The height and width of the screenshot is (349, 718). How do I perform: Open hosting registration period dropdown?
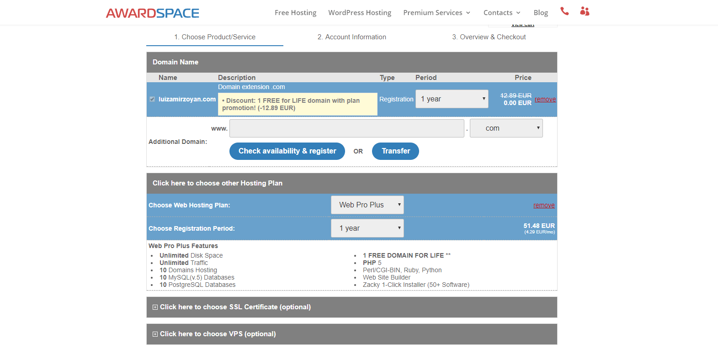(x=367, y=228)
